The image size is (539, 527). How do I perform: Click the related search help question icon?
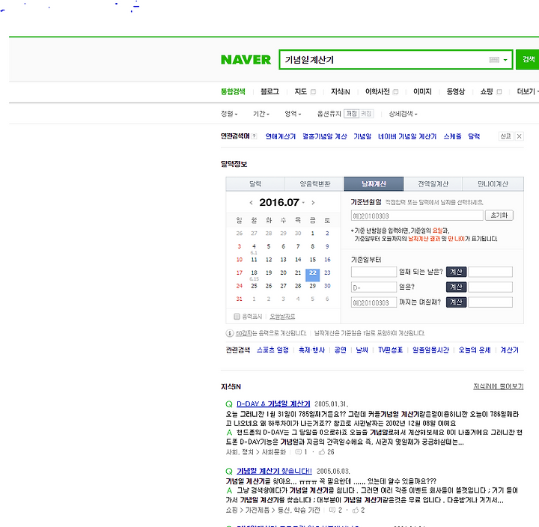pos(254,136)
